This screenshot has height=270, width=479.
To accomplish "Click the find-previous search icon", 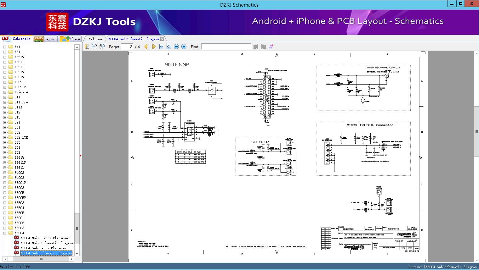I will point(256,46).
